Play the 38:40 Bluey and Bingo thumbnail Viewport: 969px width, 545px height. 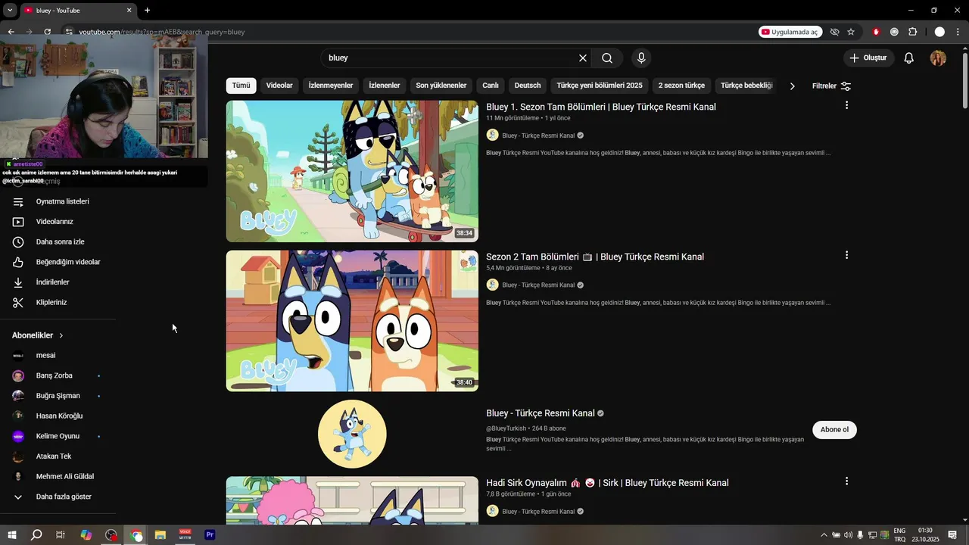pyautogui.click(x=352, y=321)
